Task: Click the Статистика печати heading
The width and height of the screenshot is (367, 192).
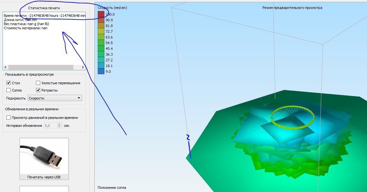Action: [44, 8]
